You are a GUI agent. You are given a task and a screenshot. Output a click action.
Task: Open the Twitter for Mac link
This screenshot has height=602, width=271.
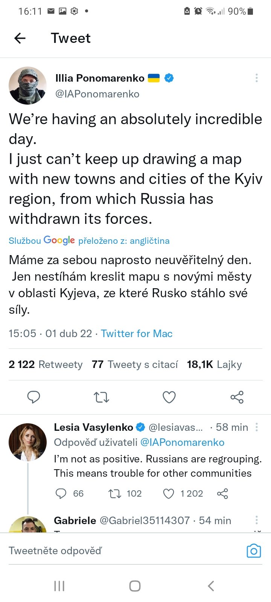[137, 333]
